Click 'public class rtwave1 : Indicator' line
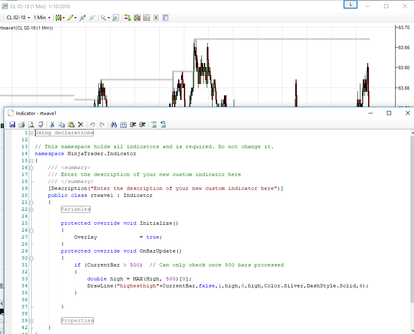 pyautogui.click(x=100, y=196)
